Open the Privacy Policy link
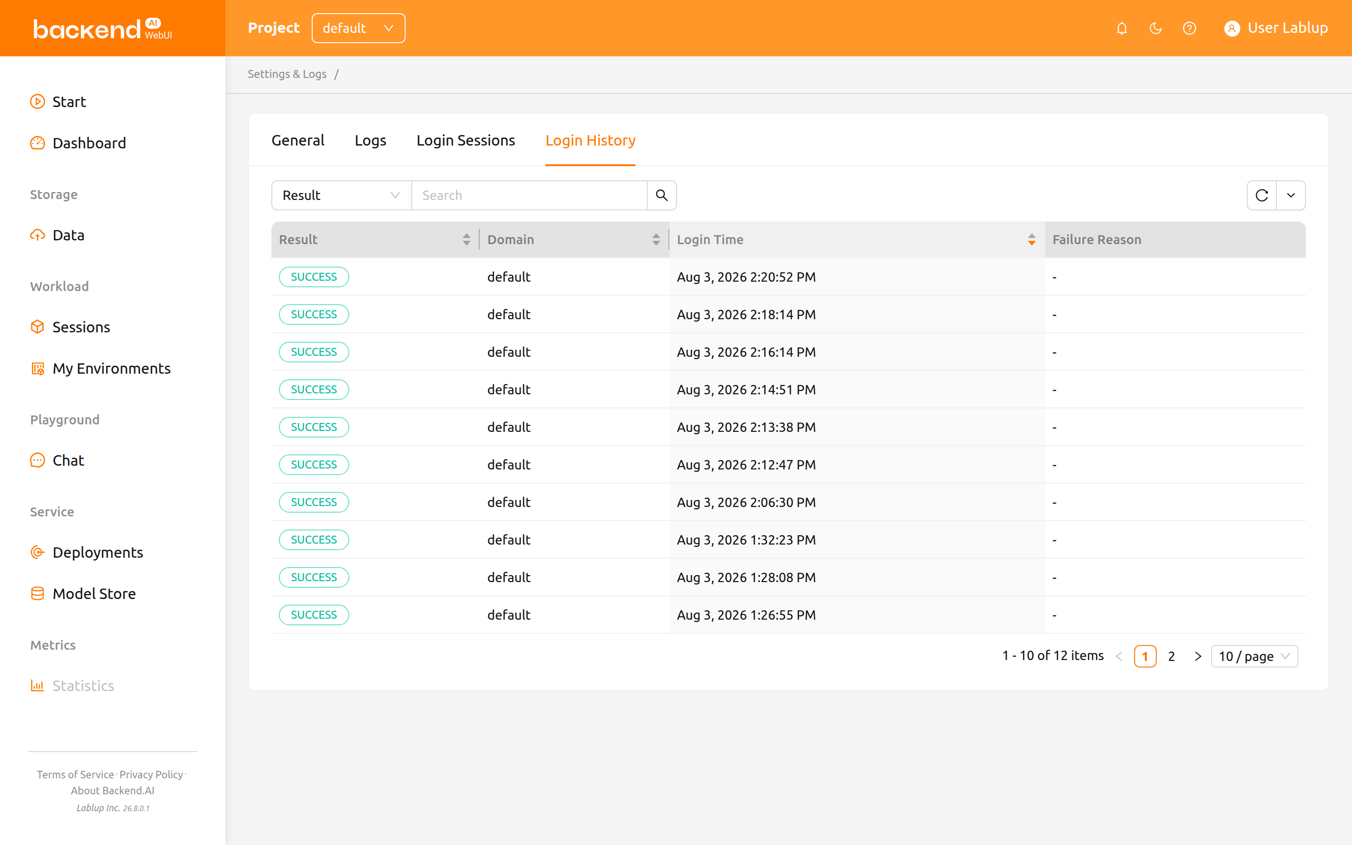 pyautogui.click(x=152, y=774)
